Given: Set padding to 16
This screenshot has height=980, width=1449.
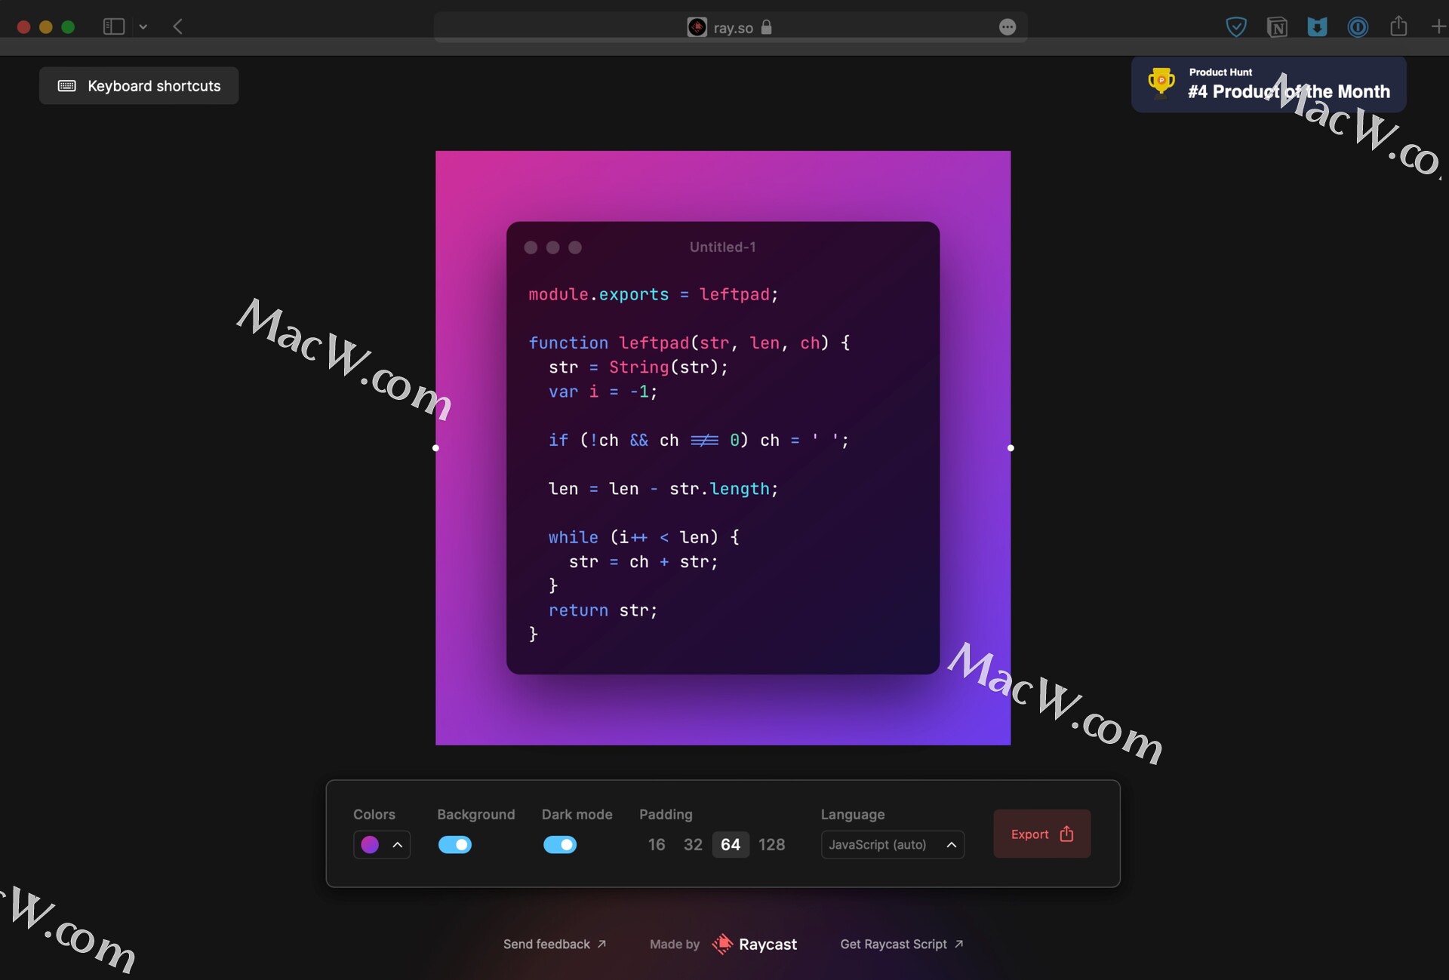Looking at the screenshot, I should tap(657, 845).
